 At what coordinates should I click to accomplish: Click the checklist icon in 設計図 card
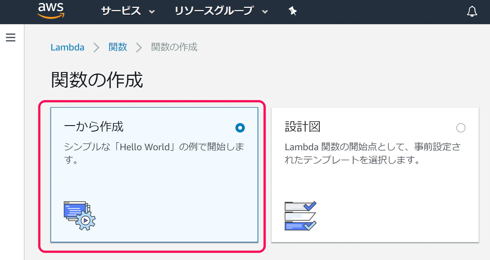(300, 216)
